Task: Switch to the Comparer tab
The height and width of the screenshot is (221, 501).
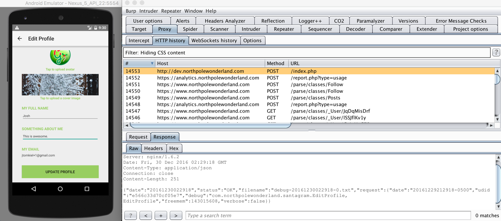Action: click(x=391, y=29)
